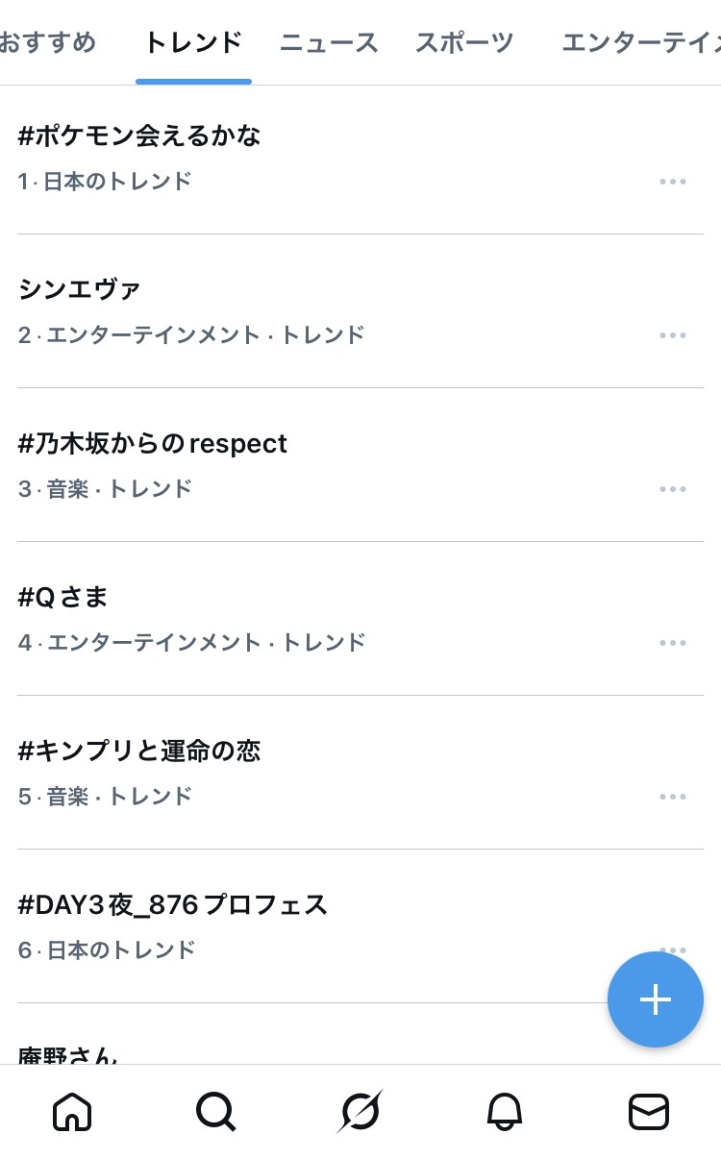This screenshot has height=1159, width=721.
Task: View the #乃木坂からのrespect hashtag
Action: pos(153,444)
